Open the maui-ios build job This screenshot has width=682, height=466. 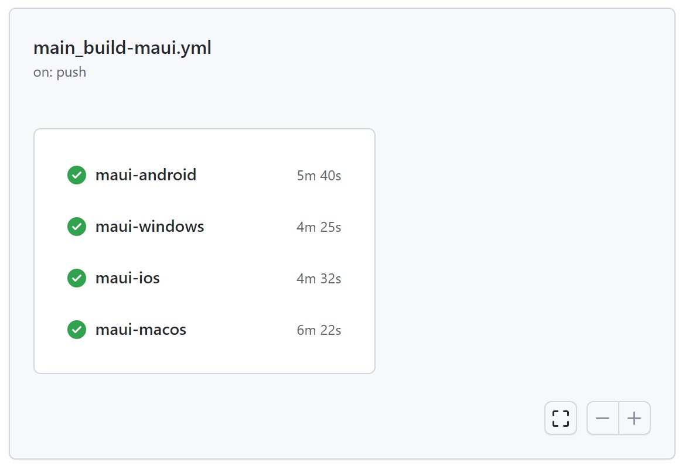coord(127,278)
